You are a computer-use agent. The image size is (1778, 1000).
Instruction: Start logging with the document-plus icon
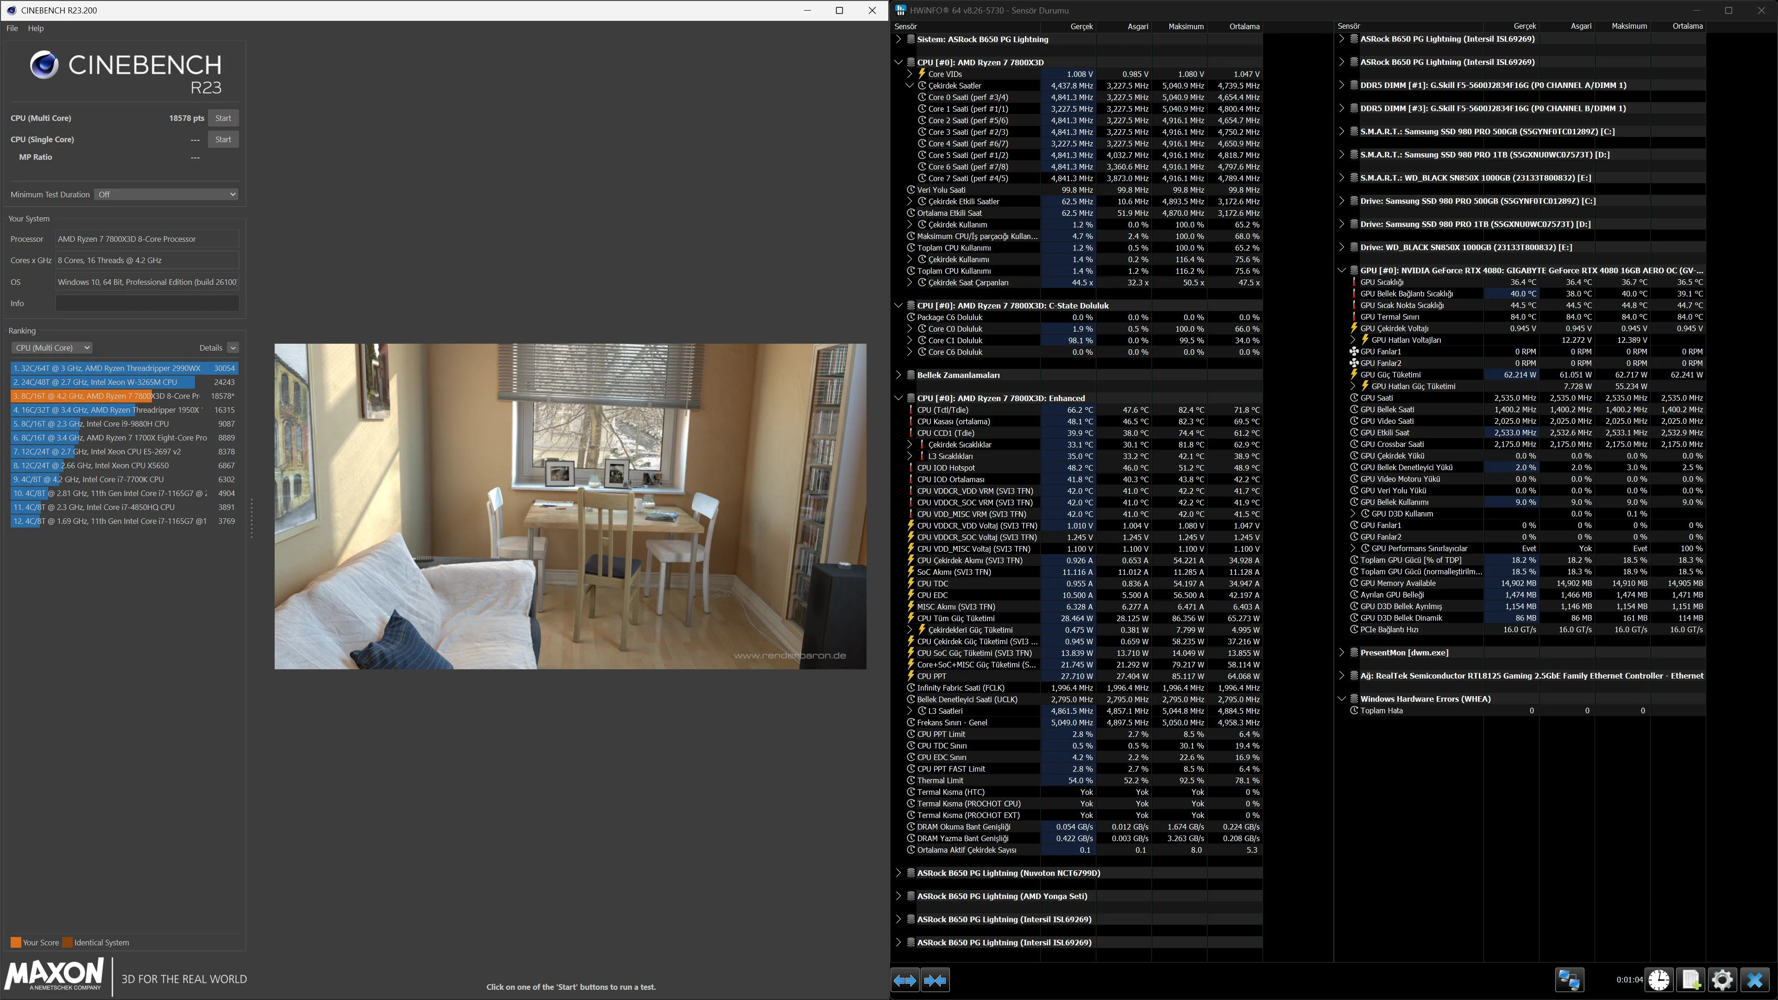pos(1690,980)
